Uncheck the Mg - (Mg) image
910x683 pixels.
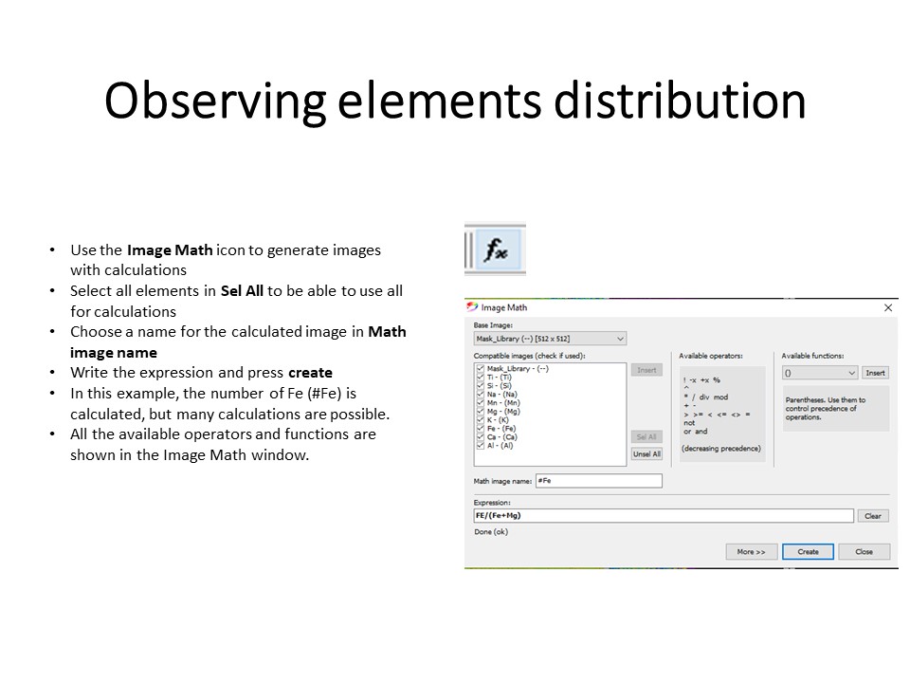tap(481, 412)
